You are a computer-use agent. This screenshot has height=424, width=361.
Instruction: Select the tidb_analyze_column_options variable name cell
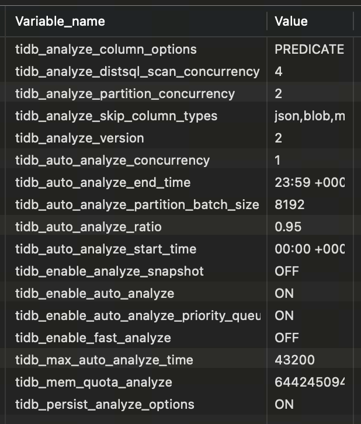click(106, 50)
